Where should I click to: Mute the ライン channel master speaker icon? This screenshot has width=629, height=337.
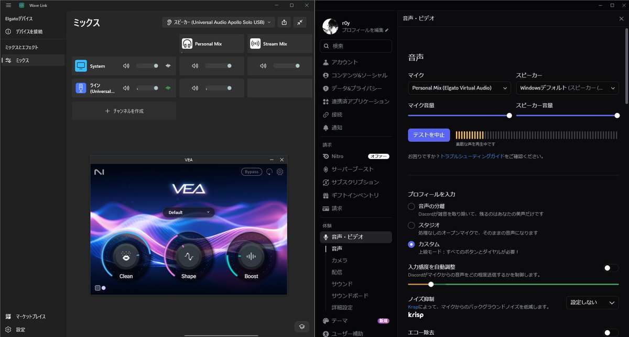[126, 88]
